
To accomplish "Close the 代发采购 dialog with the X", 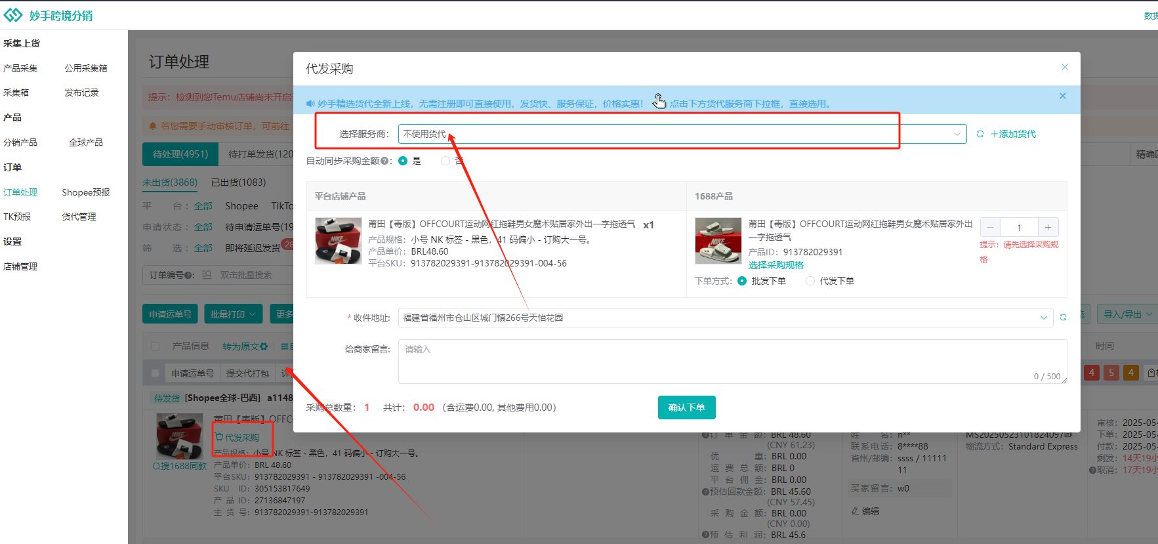I will [1065, 67].
